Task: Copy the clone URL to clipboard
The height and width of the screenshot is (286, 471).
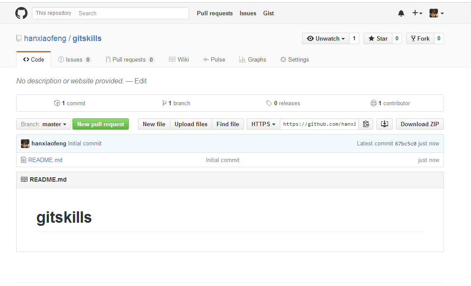Action: point(366,124)
